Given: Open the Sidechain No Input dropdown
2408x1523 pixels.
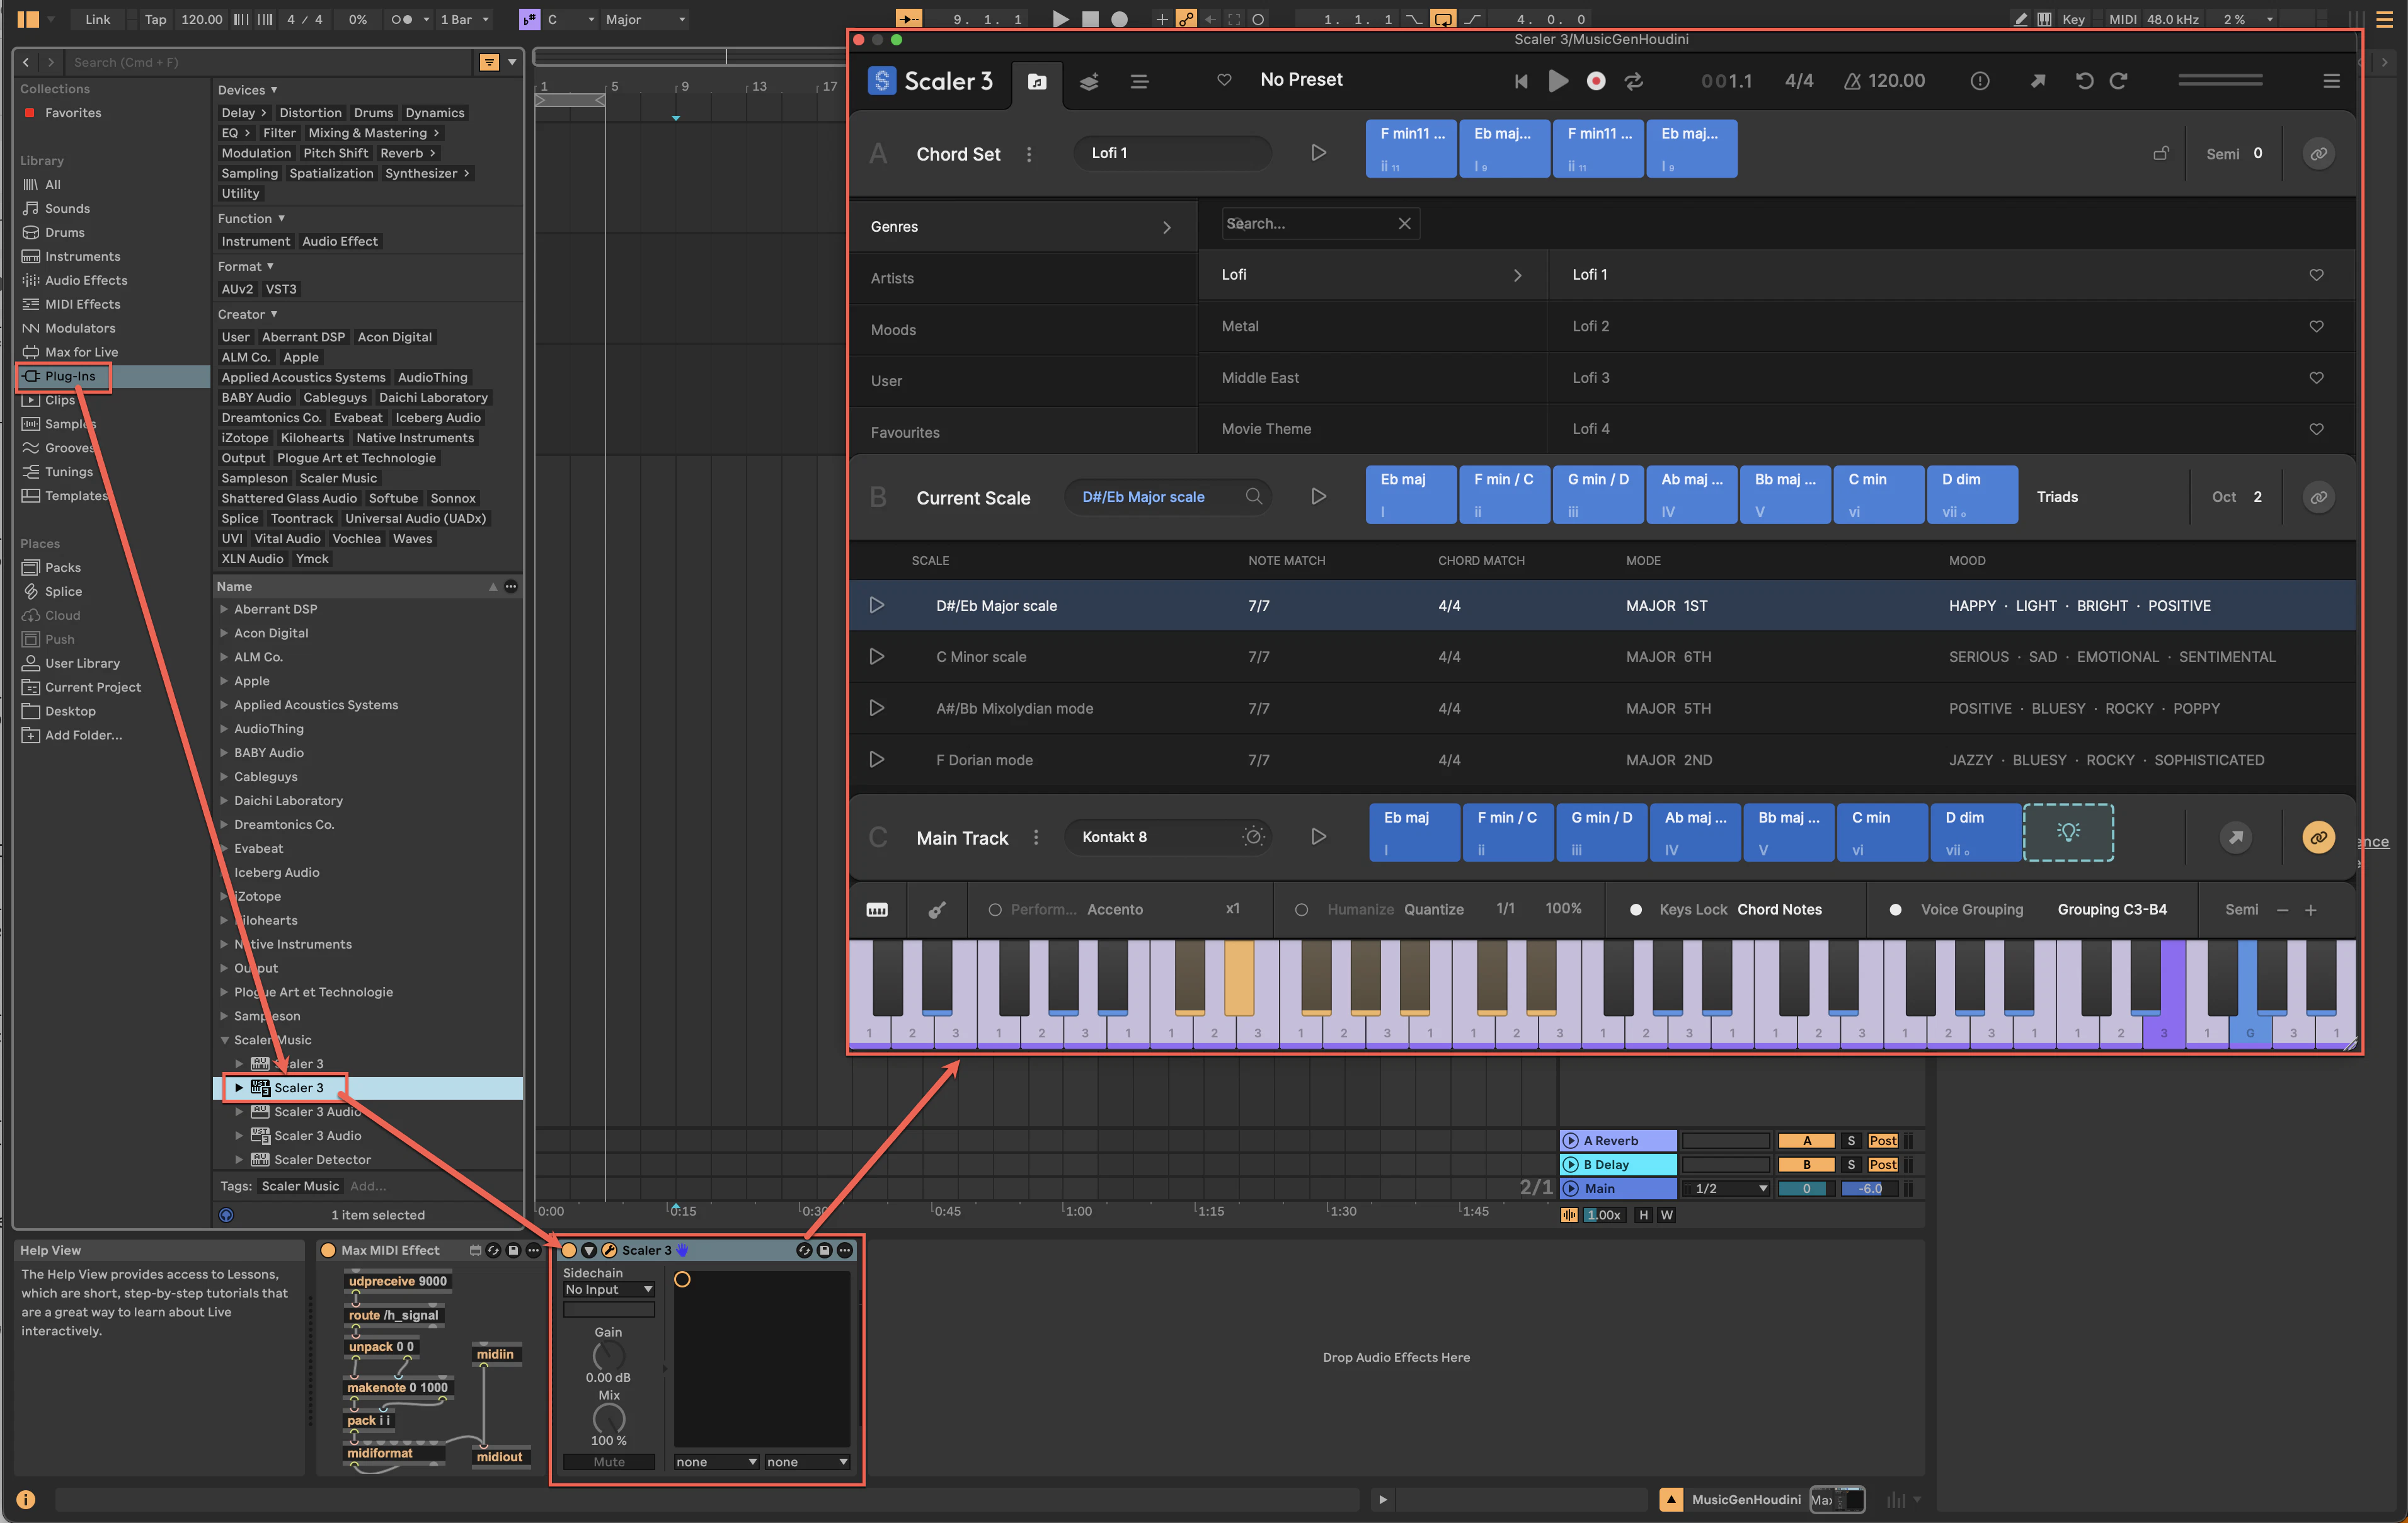Looking at the screenshot, I should pyautogui.click(x=608, y=1290).
